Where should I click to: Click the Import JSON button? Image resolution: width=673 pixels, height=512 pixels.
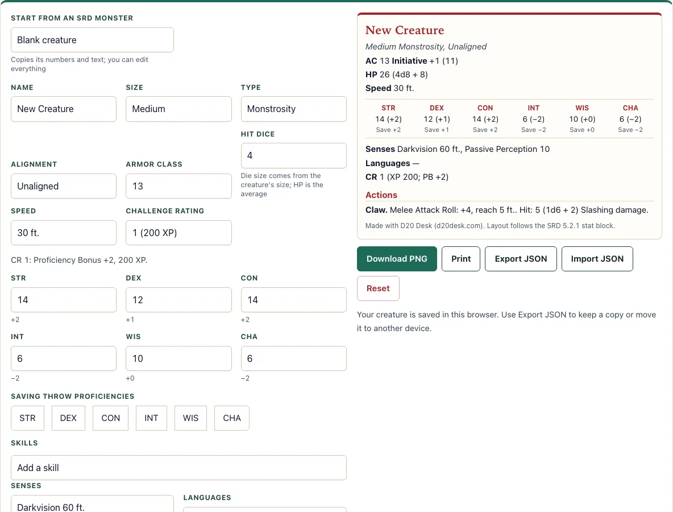point(597,259)
